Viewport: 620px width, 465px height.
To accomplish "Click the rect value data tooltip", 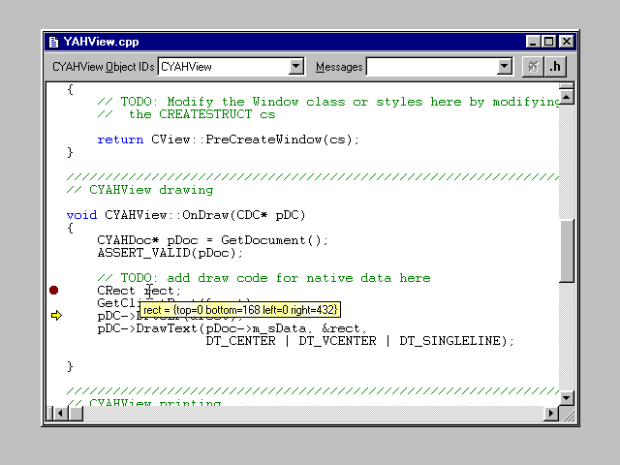I will tap(240, 310).
